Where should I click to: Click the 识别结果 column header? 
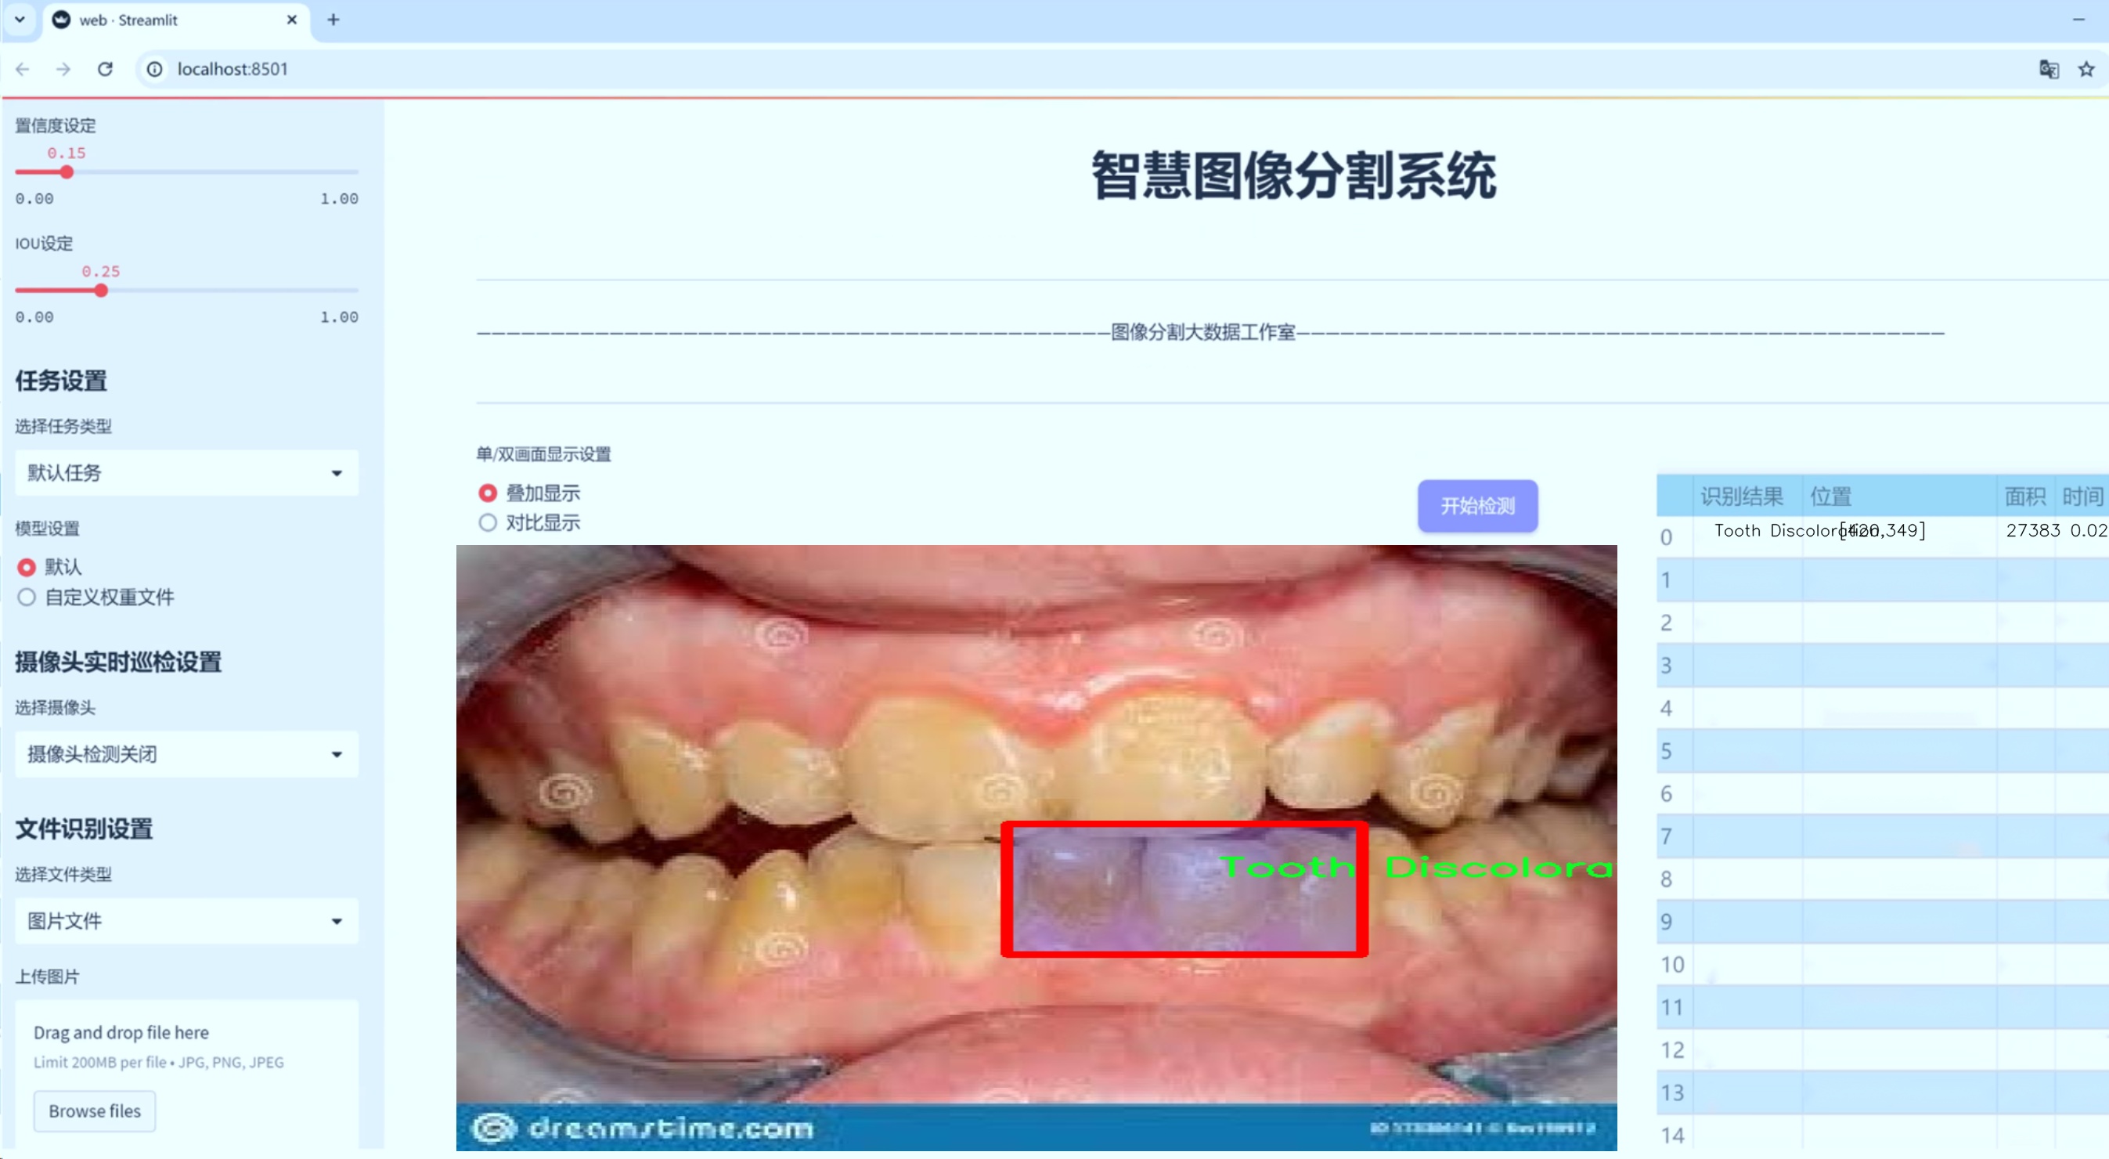(x=1740, y=496)
